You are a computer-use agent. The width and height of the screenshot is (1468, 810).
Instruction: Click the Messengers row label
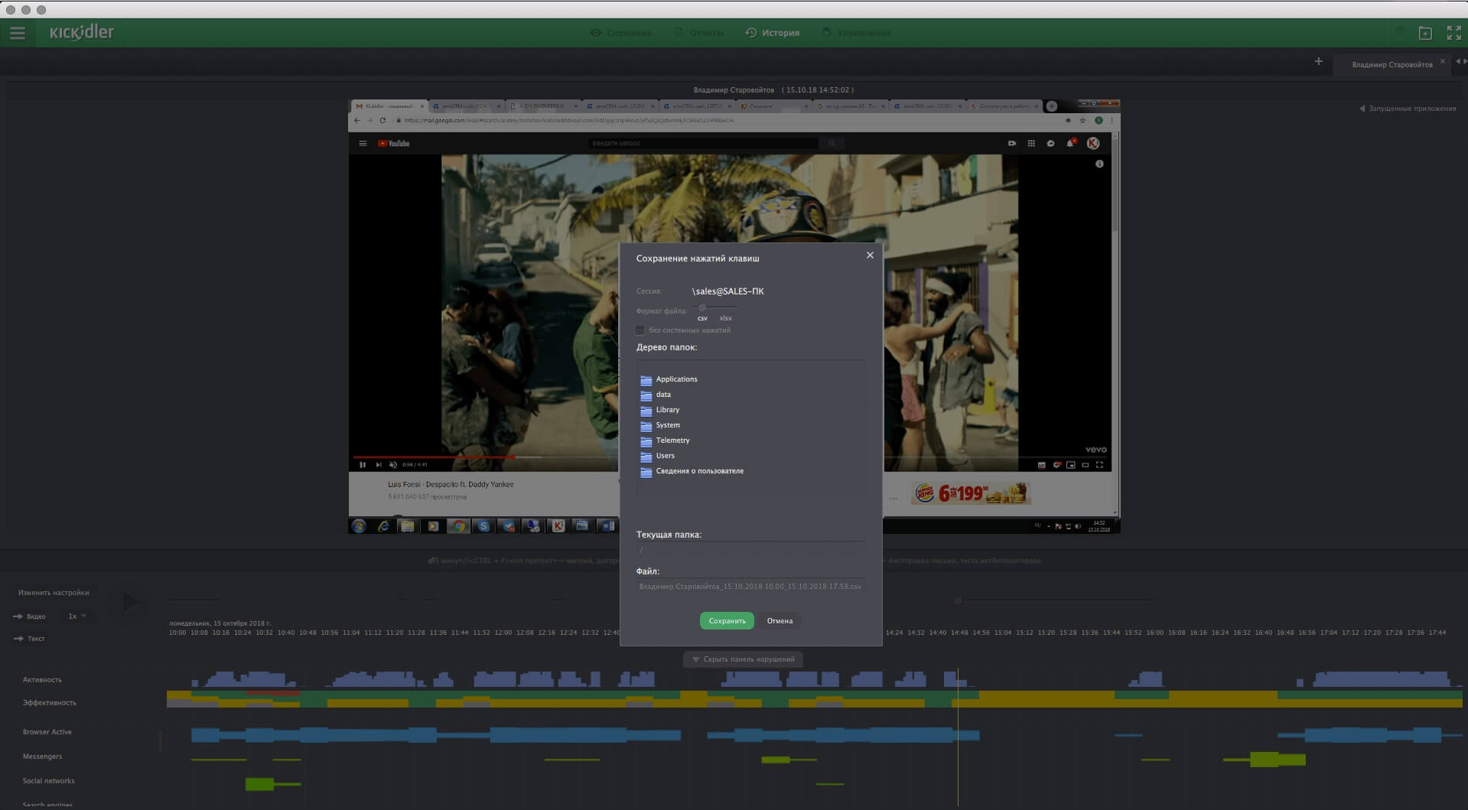(43, 756)
